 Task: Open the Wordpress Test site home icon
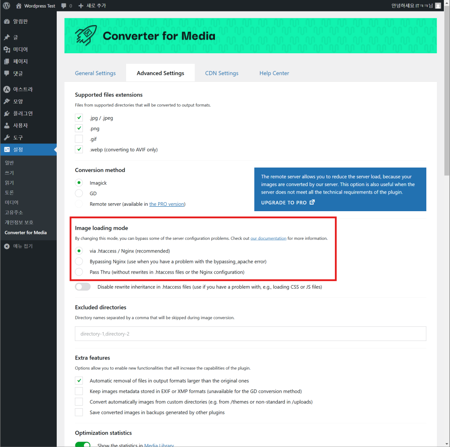[x=18, y=6]
